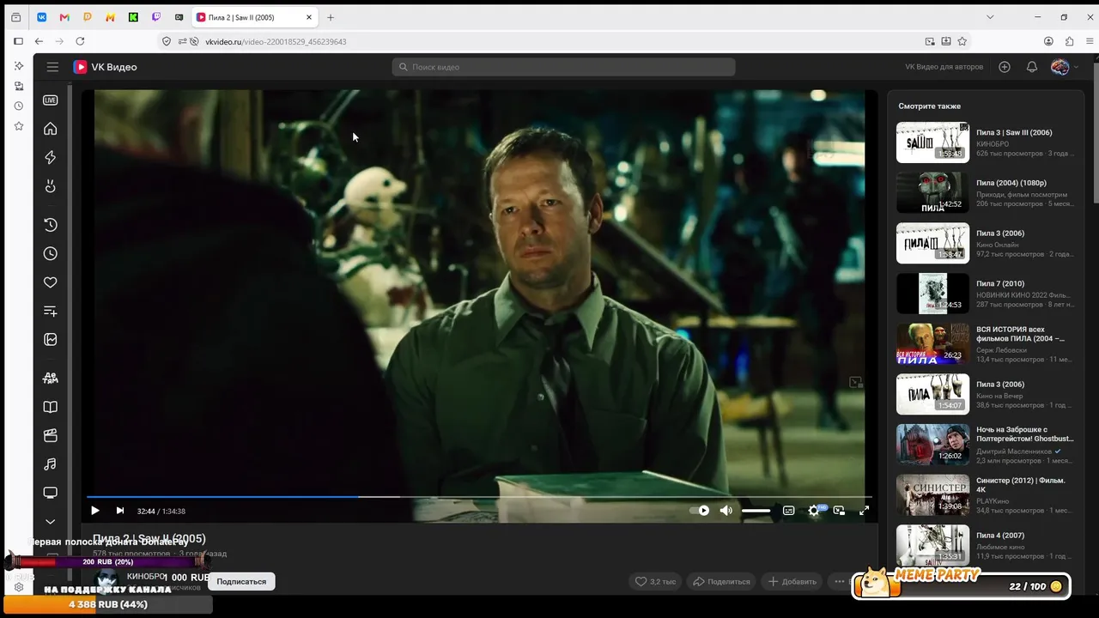Image resolution: width=1099 pixels, height=618 pixels.
Task: Skip to the next video
Action: click(x=120, y=511)
